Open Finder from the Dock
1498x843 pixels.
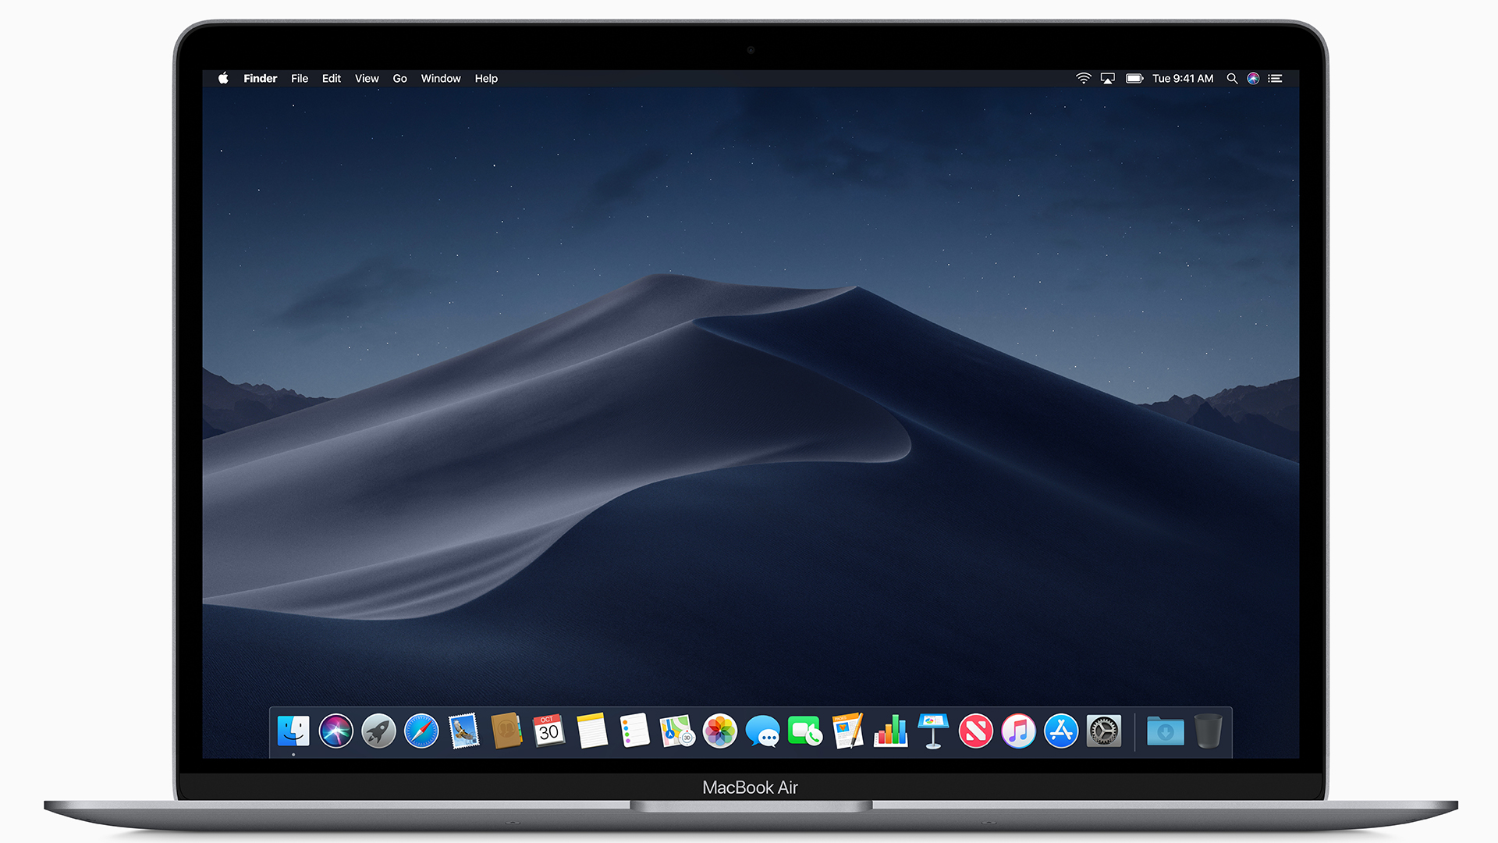tap(293, 731)
